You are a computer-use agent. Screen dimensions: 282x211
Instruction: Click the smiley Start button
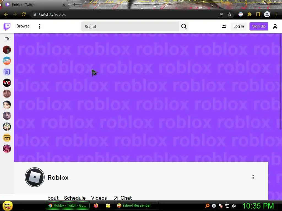click(7, 206)
